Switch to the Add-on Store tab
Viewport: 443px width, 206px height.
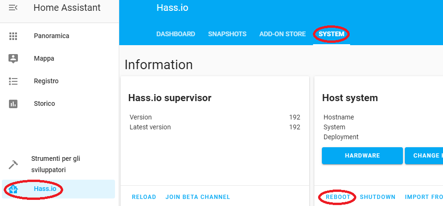pos(282,34)
